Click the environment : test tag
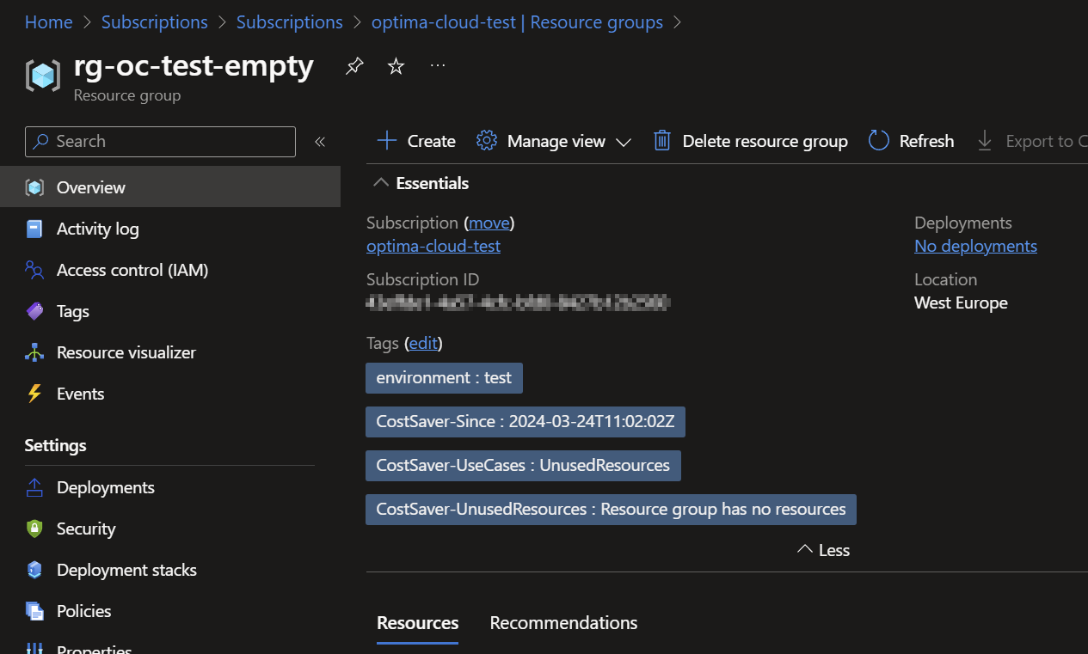Viewport: 1088px width, 654px height. click(444, 377)
